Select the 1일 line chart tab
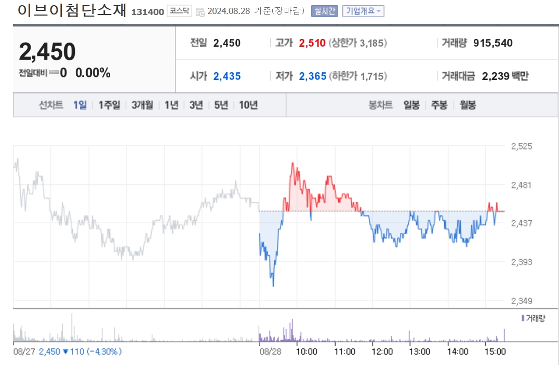 [x=80, y=105]
